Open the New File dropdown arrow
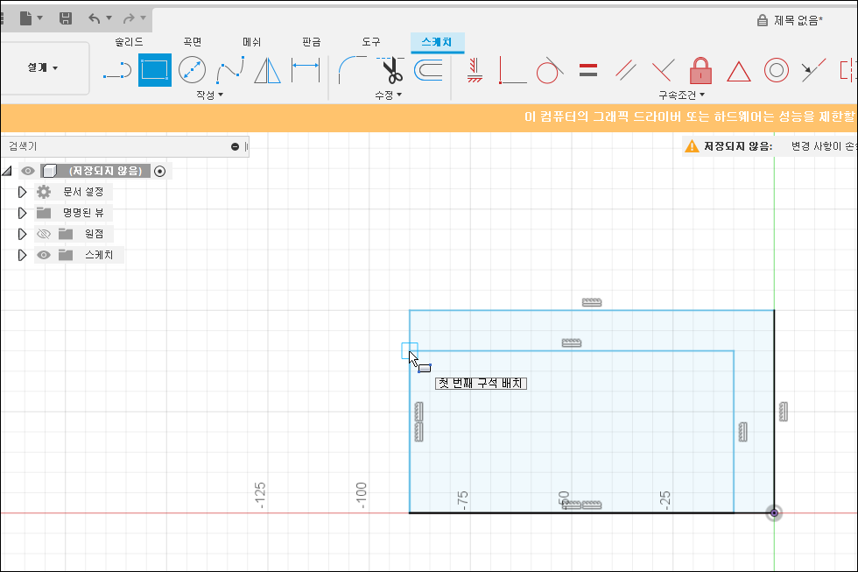 [x=40, y=18]
